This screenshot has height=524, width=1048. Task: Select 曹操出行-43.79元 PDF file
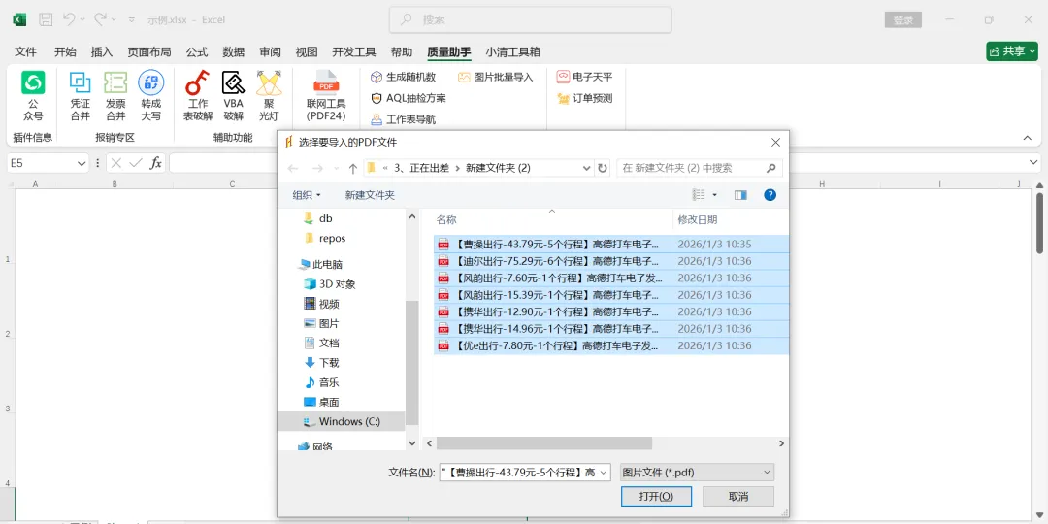[x=611, y=244]
